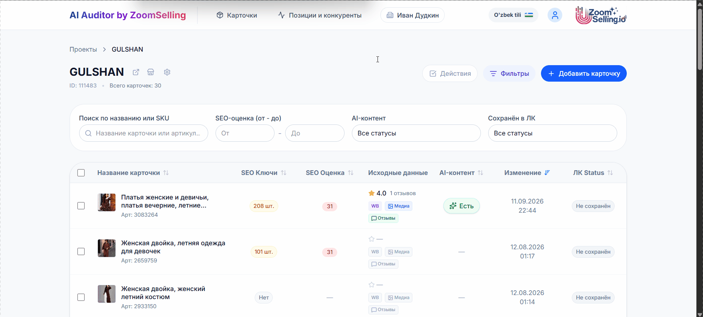Open thumbnail of Платья женские и девичьи card
Viewport: 703px width, 317px height.
107,202
